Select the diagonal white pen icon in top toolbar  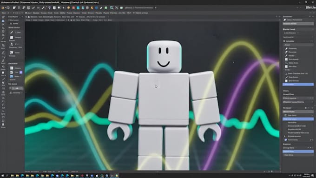(x=43, y=7)
